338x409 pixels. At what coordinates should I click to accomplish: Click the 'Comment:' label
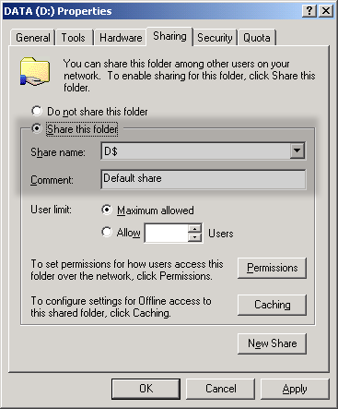[52, 180]
